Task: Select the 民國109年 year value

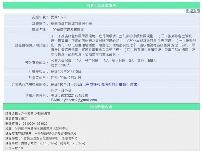Action: coord(59,17)
